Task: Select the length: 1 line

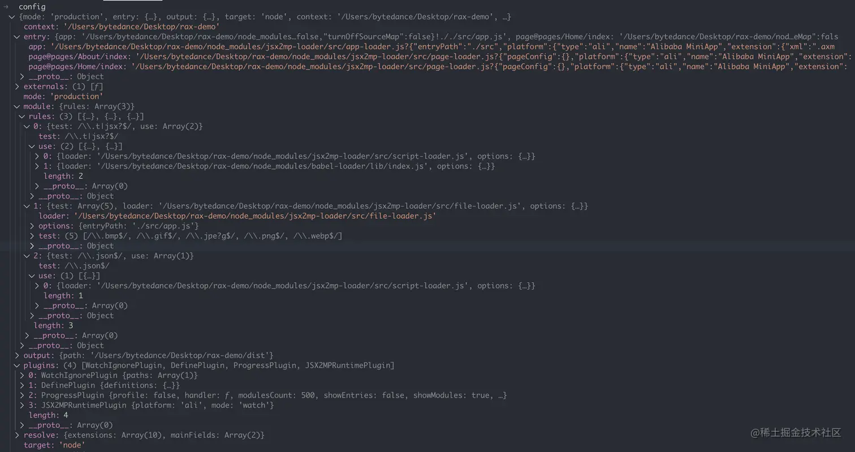Action: pos(63,295)
